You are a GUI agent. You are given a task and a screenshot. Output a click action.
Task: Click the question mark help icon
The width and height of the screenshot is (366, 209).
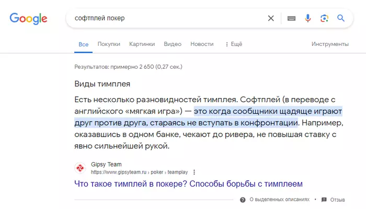pos(243,200)
